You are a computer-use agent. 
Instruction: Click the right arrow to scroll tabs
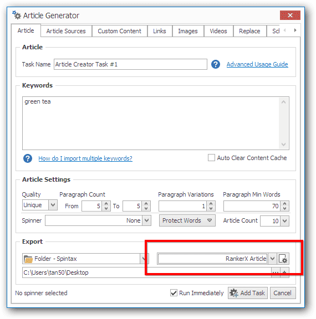coord(295,30)
